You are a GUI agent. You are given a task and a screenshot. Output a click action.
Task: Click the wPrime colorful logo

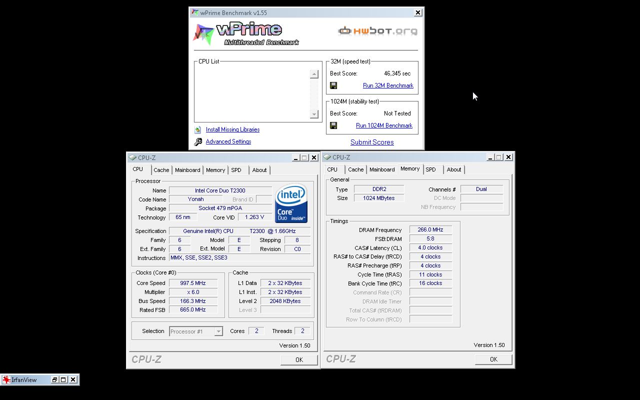(x=203, y=34)
